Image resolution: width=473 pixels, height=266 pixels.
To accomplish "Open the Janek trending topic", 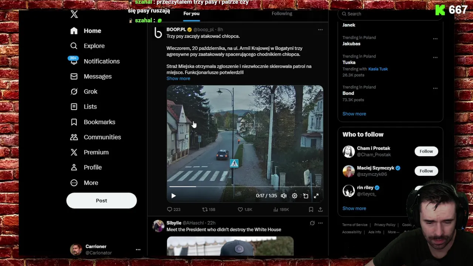I will (x=349, y=25).
